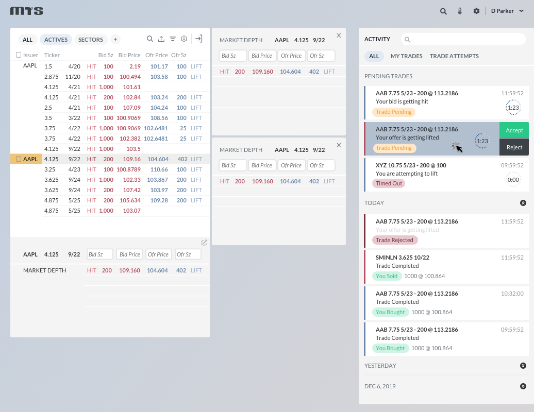
Task: Click LIFT in the 2.875 11/20 row
Action: coord(196,77)
